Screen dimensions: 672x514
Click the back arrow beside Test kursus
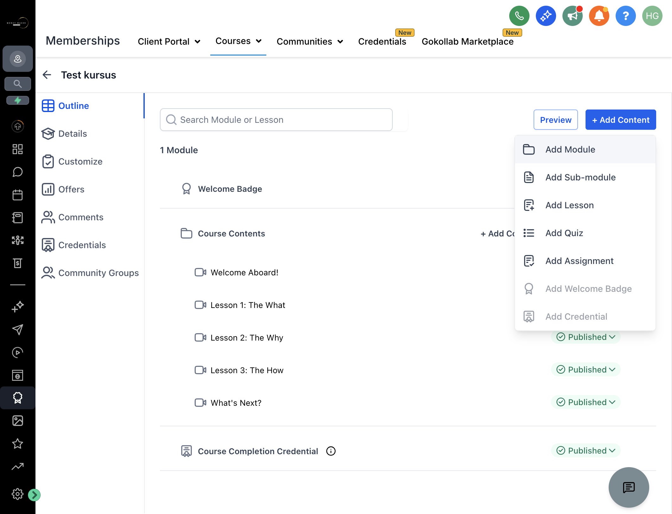[47, 75]
